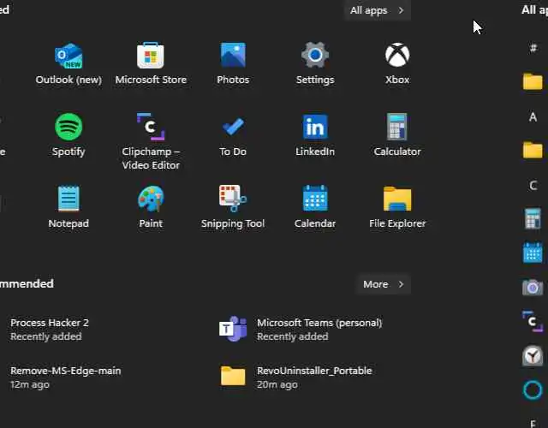Expand the All apps list button
Image resolution: width=548 pixels, height=428 pixels.
click(378, 10)
